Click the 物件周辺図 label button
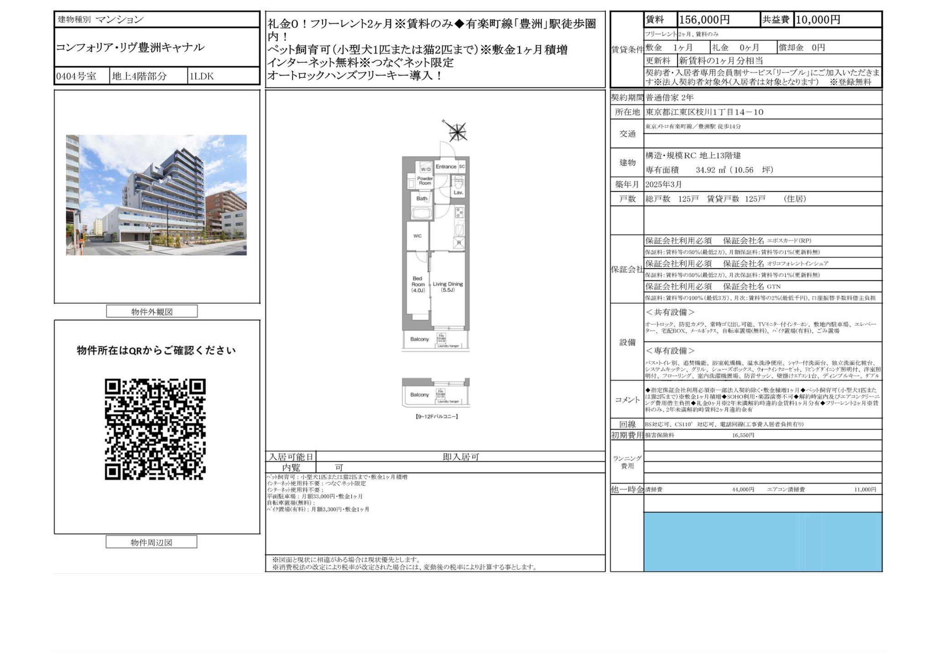Screen dimensions: 938x663 click(151, 542)
